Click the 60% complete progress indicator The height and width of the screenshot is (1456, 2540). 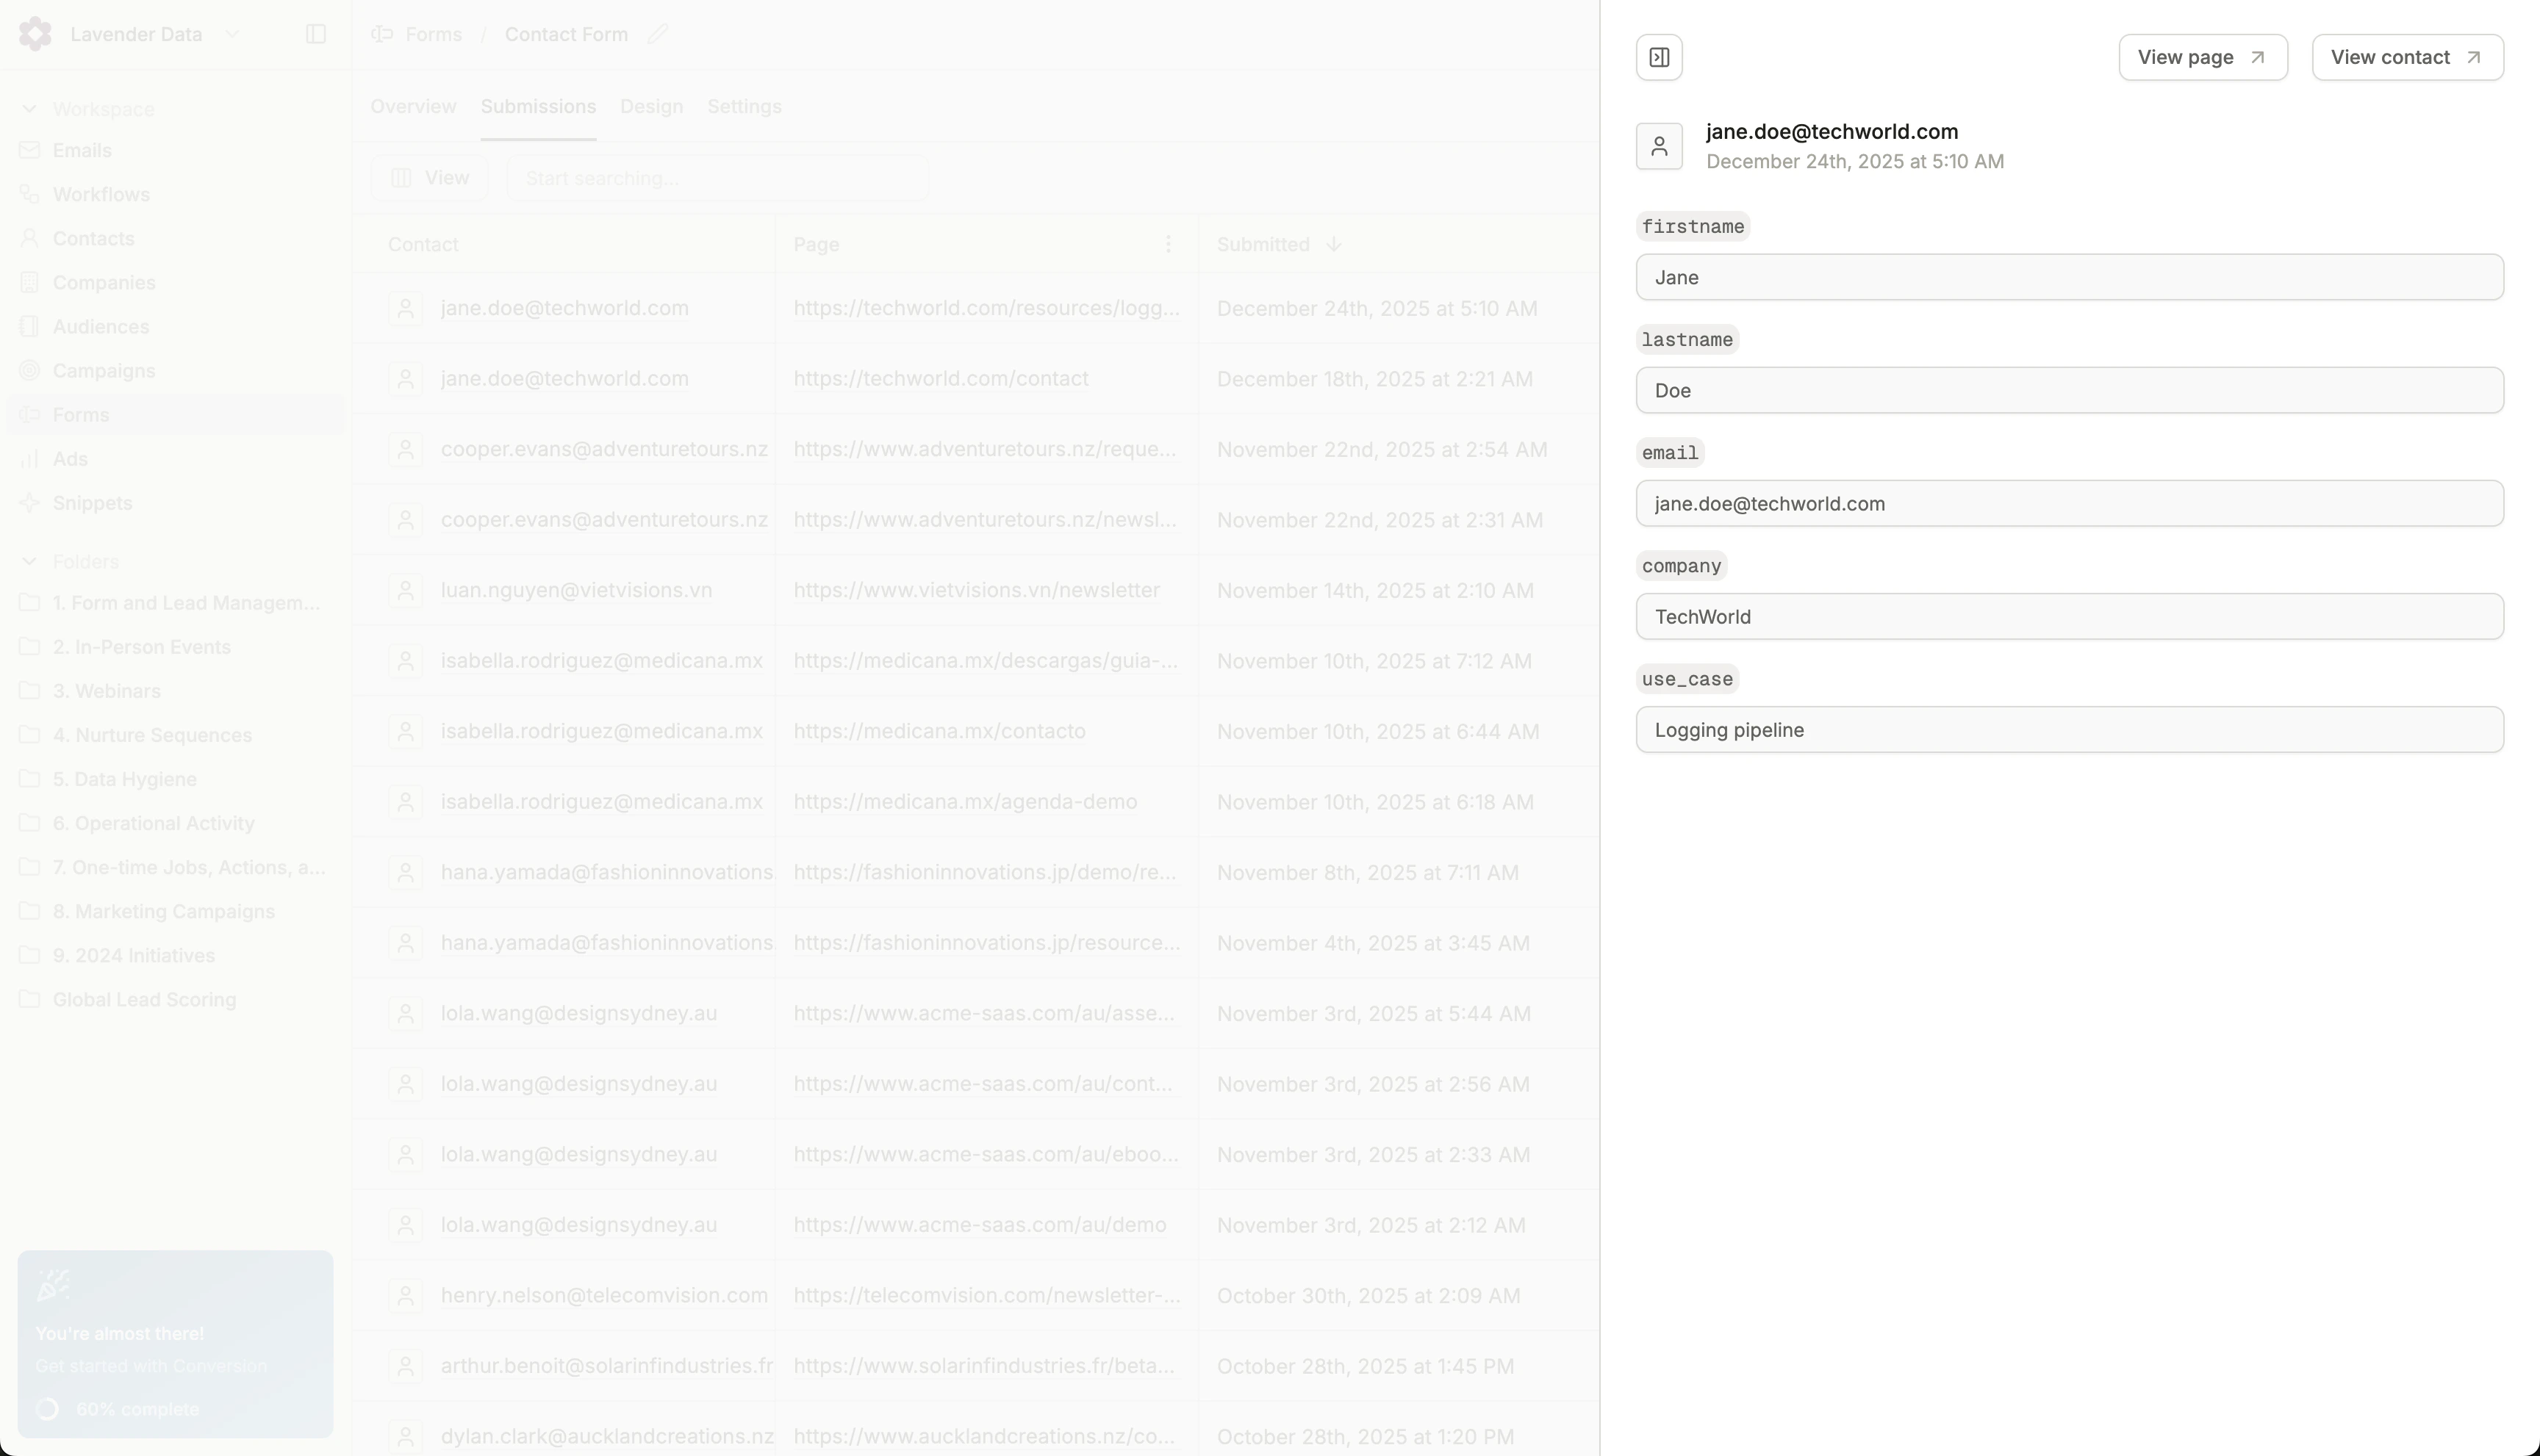click(x=137, y=1409)
